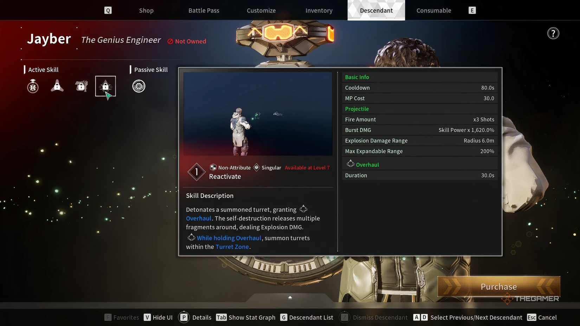Expand the bottom panel up arrow
The image size is (580, 326).
pos(290,298)
